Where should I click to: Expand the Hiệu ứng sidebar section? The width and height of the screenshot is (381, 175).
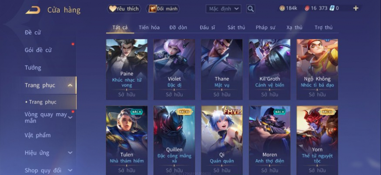point(70,153)
